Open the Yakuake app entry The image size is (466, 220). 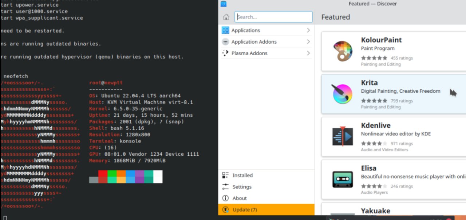[375, 211]
